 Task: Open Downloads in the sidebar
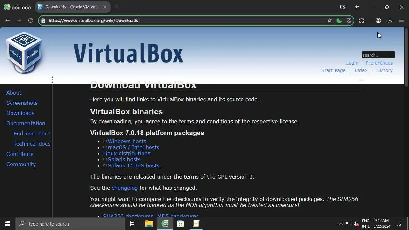point(20,113)
